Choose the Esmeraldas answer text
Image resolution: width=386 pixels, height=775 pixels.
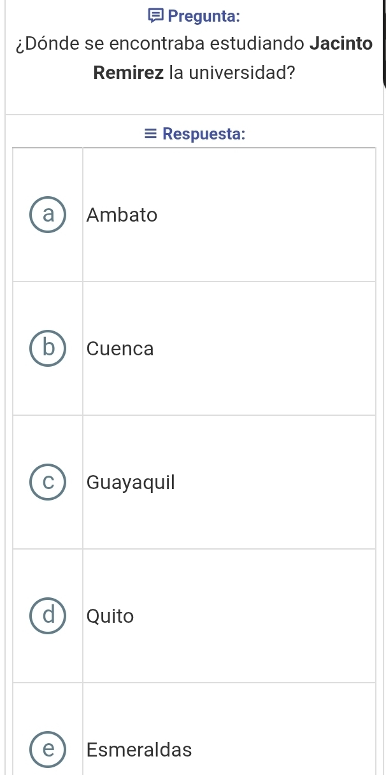pos(139,750)
